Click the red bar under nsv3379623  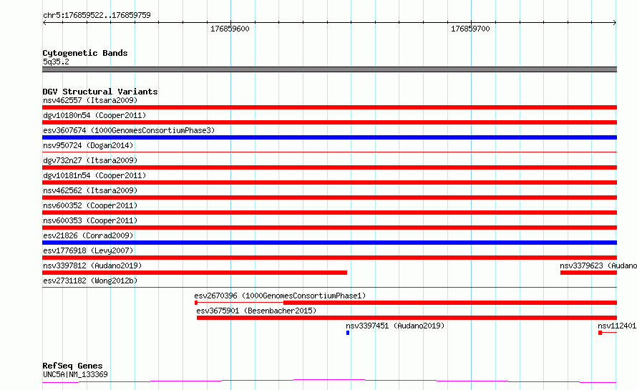point(588,273)
